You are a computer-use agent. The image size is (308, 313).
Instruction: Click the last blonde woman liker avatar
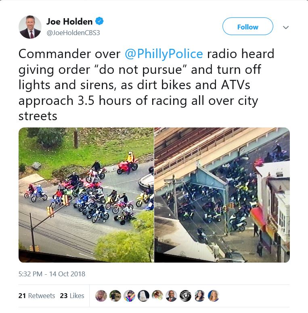point(214,296)
